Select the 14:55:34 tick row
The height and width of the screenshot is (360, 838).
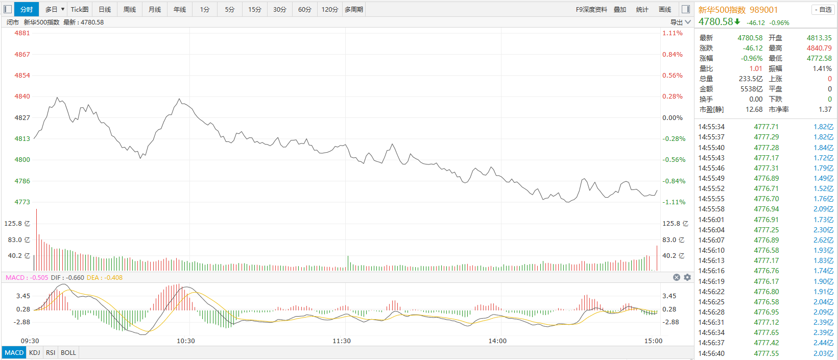click(x=765, y=127)
